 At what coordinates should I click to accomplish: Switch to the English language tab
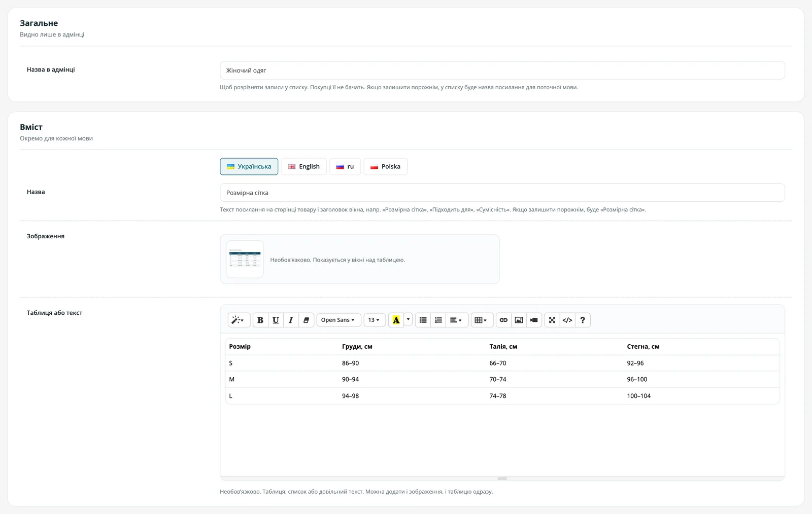304,166
